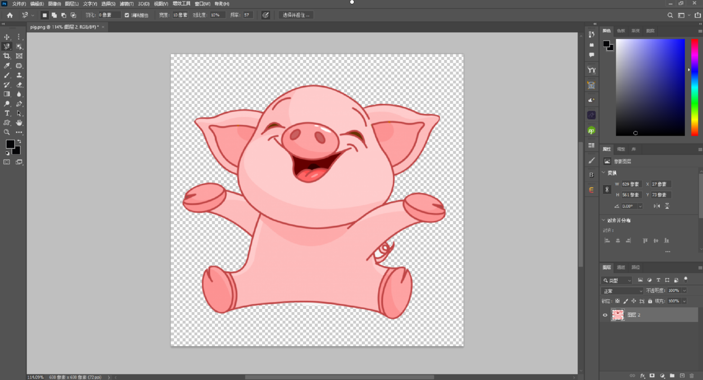Collapse the 变换 transform section
The width and height of the screenshot is (703, 380).
coord(604,173)
